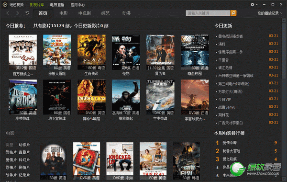Open Knocked Up movie poster
The image size is (287, 182).
[120, 161]
